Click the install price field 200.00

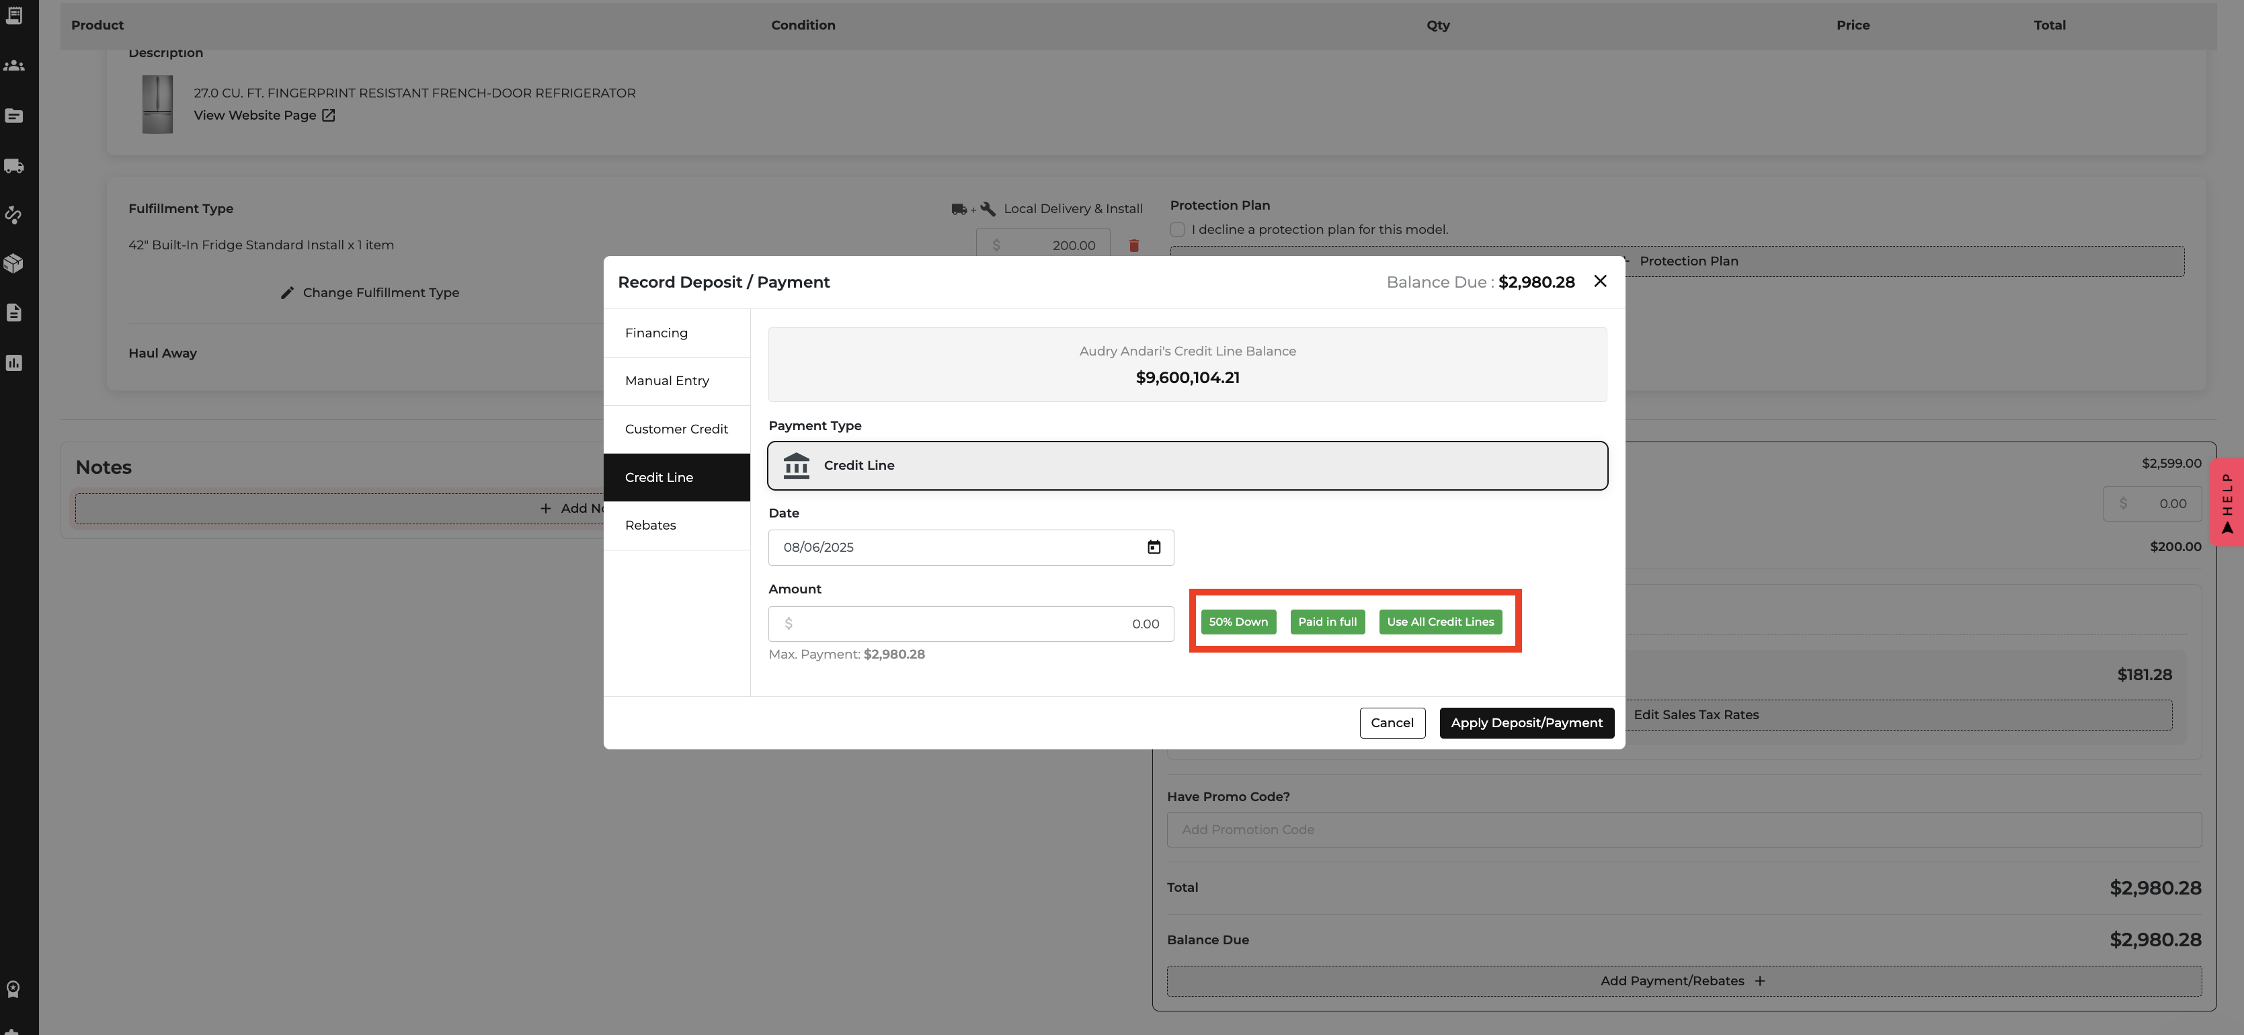pyautogui.click(x=1043, y=246)
